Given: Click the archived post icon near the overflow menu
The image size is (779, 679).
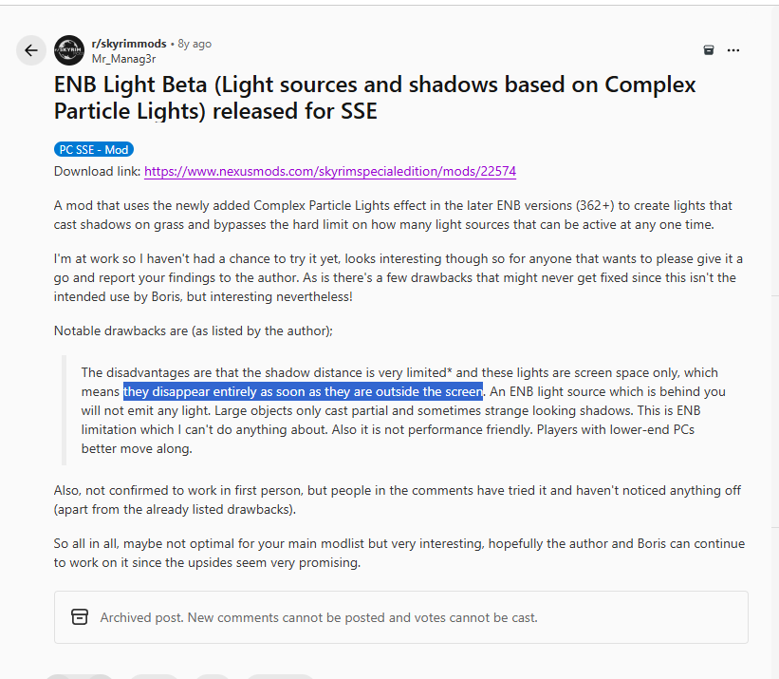Looking at the screenshot, I should pos(709,50).
